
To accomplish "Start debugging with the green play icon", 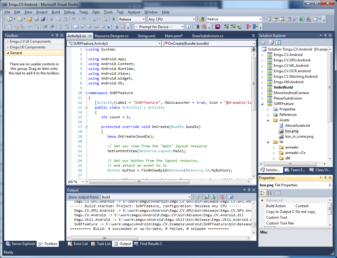I will [x=114, y=19].
